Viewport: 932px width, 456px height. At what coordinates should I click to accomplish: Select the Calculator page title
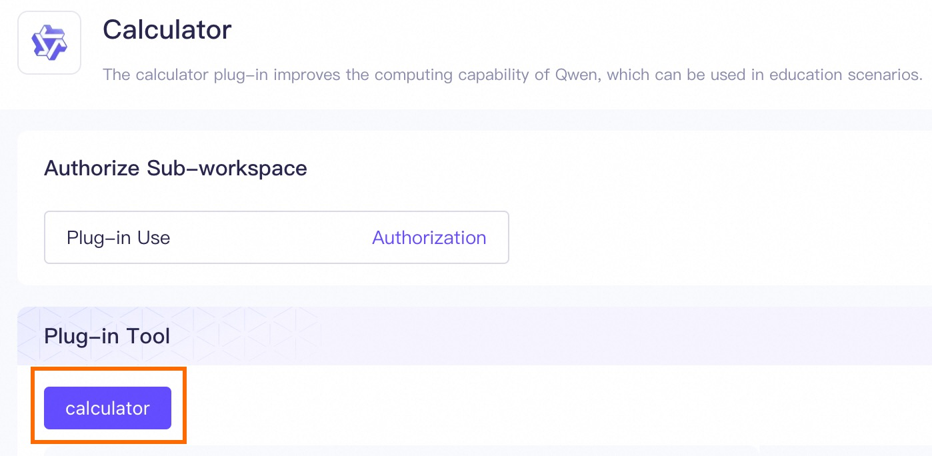(x=167, y=29)
